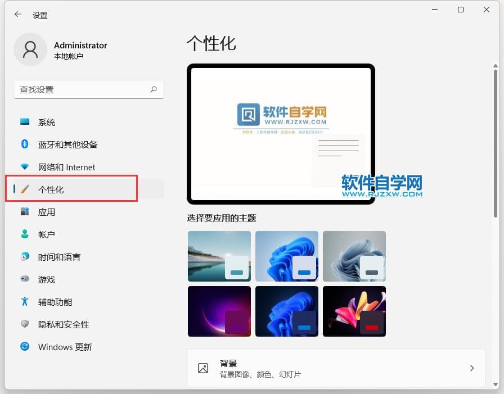This screenshot has height=394, width=504.
Task: Click the Accounts person icon in sidebar
Action: 25,234
